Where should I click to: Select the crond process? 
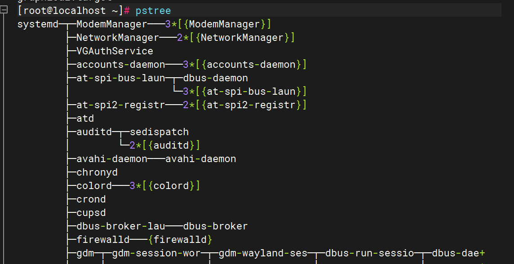(x=91, y=199)
